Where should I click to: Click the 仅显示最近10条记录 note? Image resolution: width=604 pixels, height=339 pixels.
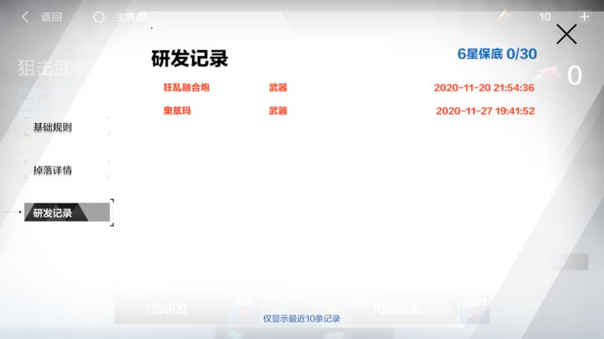tap(301, 319)
